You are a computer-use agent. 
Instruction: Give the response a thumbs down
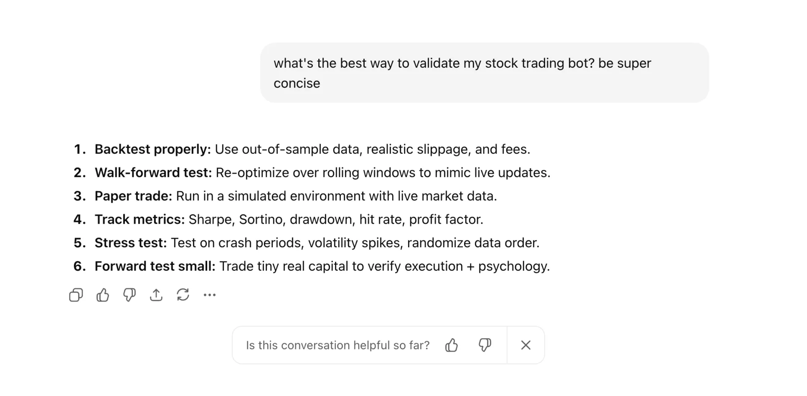coord(129,295)
